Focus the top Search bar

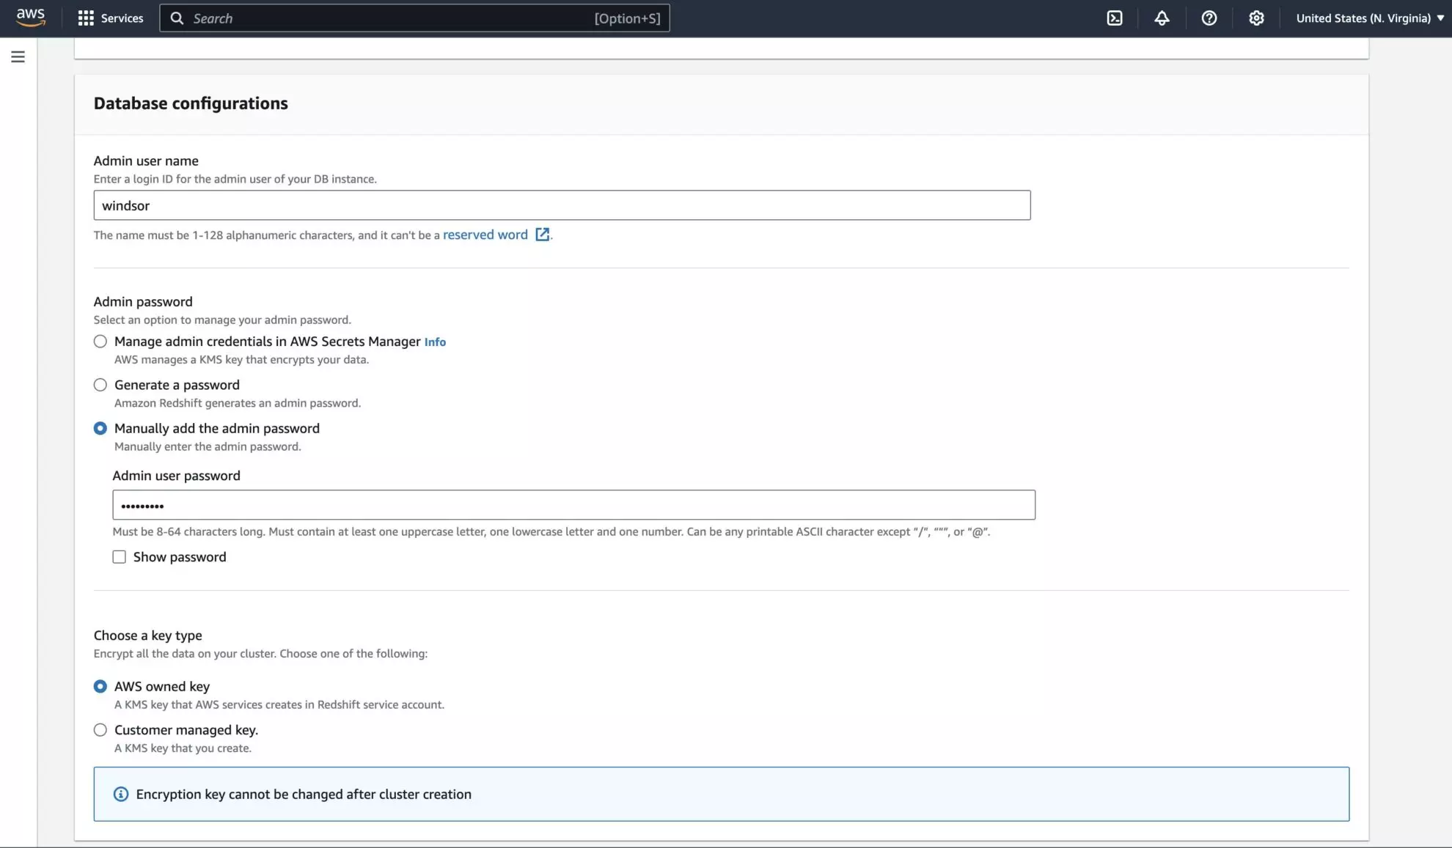(x=414, y=18)
